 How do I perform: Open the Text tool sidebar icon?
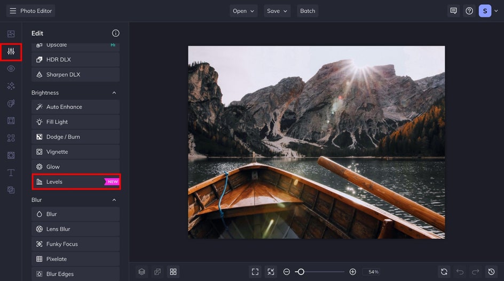point(11,173)
